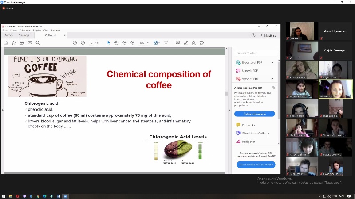
Task: Open the sign document pen icon
Action: (193, 42)
